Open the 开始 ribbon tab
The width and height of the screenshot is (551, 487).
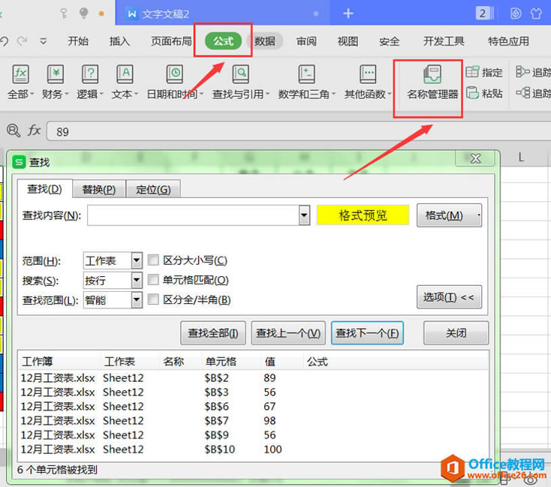pyautogui.click(x=78, y=41)
